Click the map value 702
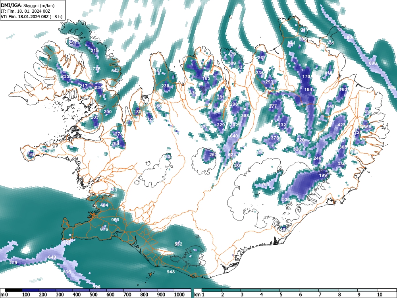This screenshot has width=397, height=298. pyautogui.click(x=234, y=125)
